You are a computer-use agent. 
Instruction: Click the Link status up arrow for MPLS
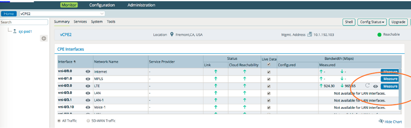click(216, 79)
